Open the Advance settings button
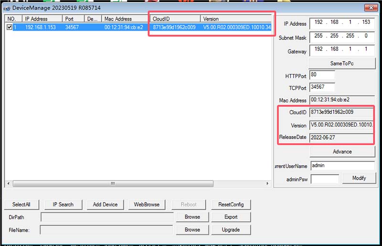The width and height of the screenshot is (382, 246). pos(341,151)
